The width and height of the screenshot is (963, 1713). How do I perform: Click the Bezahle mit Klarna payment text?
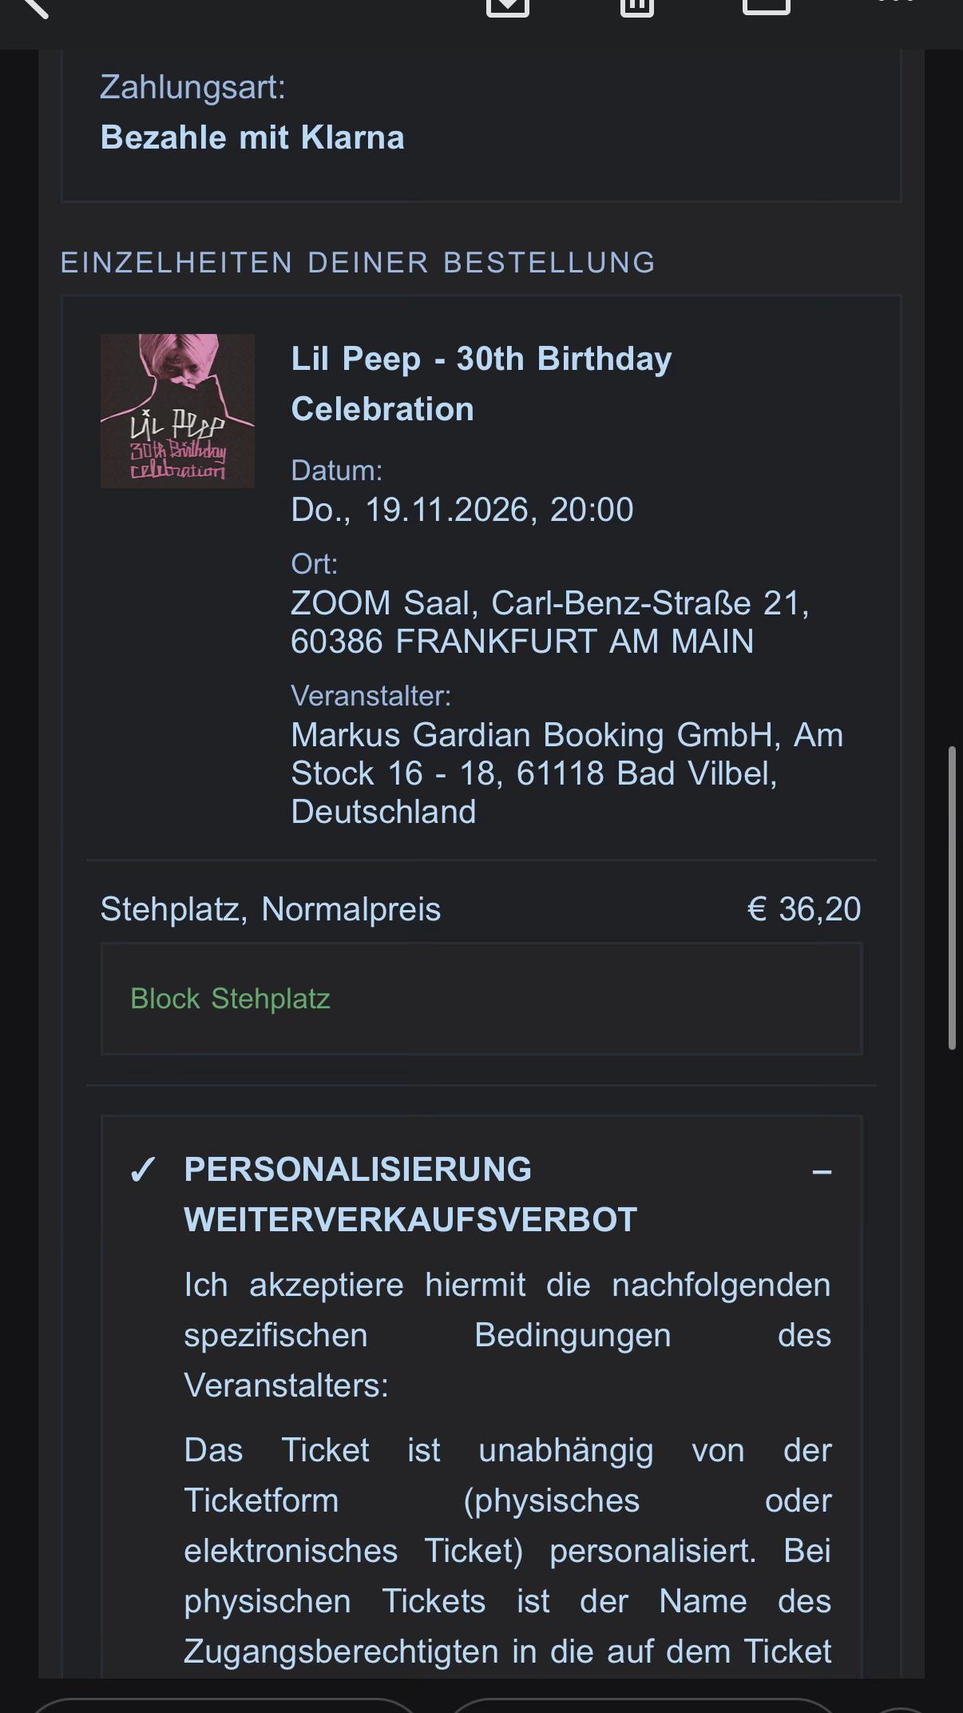click(x=252, y=137)
